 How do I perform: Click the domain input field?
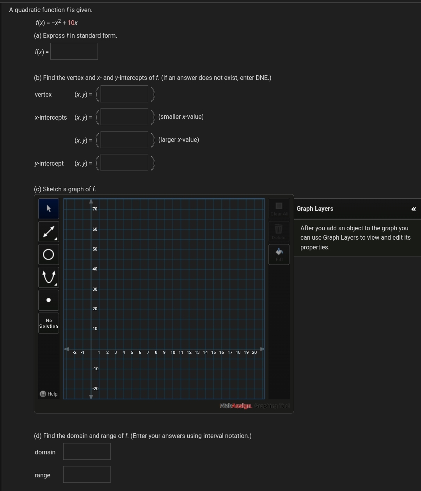coord(87,451)
